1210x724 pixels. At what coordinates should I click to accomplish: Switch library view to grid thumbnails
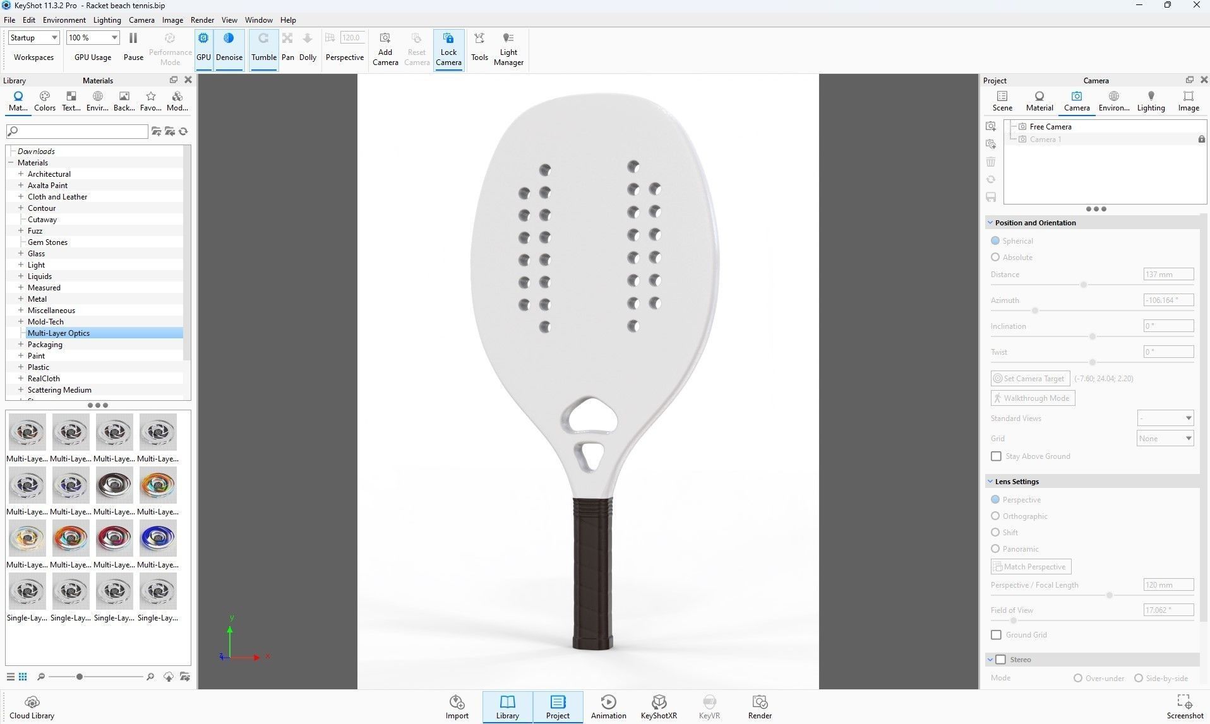point(23,677)
